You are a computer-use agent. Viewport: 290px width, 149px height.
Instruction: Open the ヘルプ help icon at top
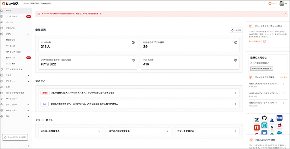270,4
